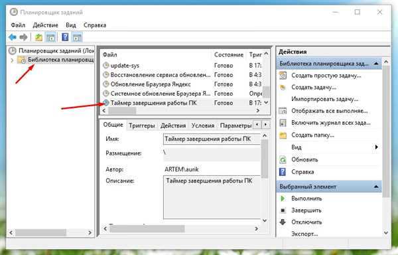Open Вид submenu arrow in actions
The height and width of the screenshot is (255, 398).
click(376, 147)
